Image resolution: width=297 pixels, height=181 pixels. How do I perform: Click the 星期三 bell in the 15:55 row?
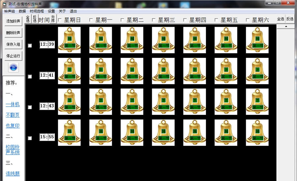[x=163, y=133]
